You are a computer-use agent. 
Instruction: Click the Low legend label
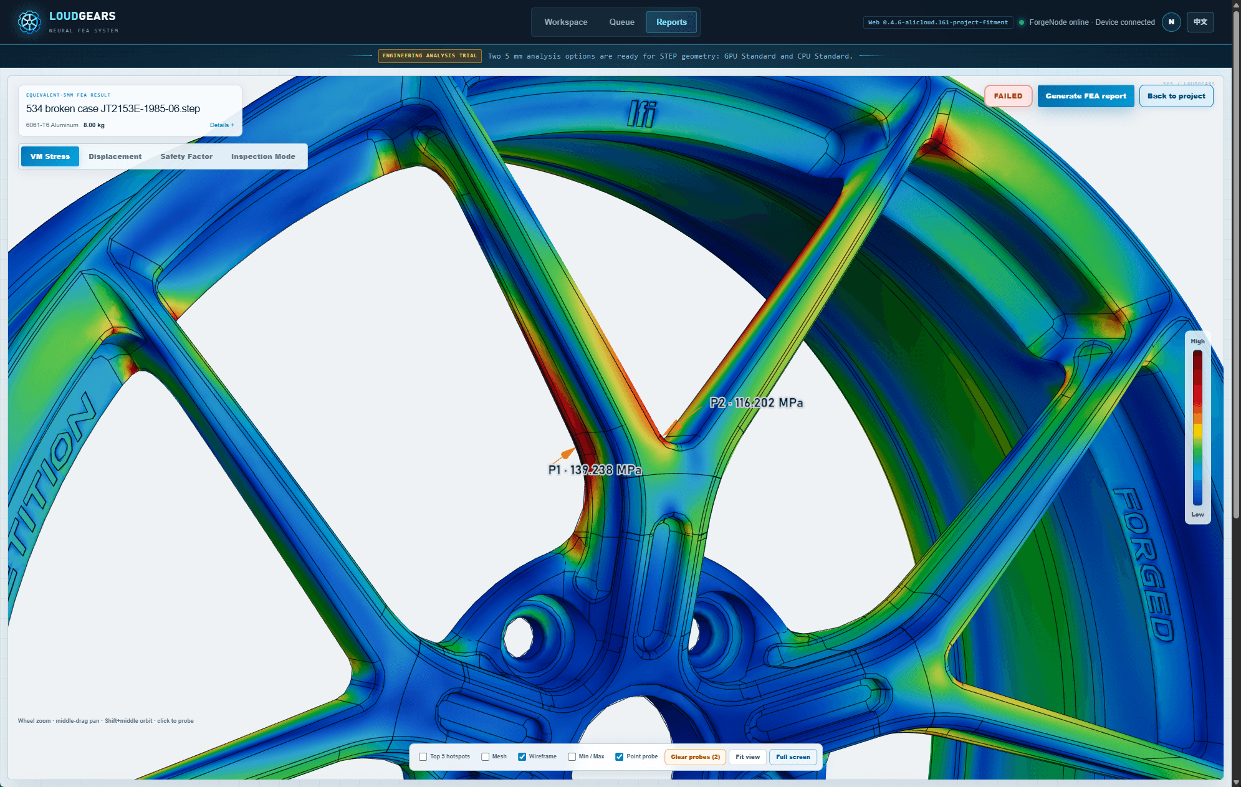tap(1197, 515)
